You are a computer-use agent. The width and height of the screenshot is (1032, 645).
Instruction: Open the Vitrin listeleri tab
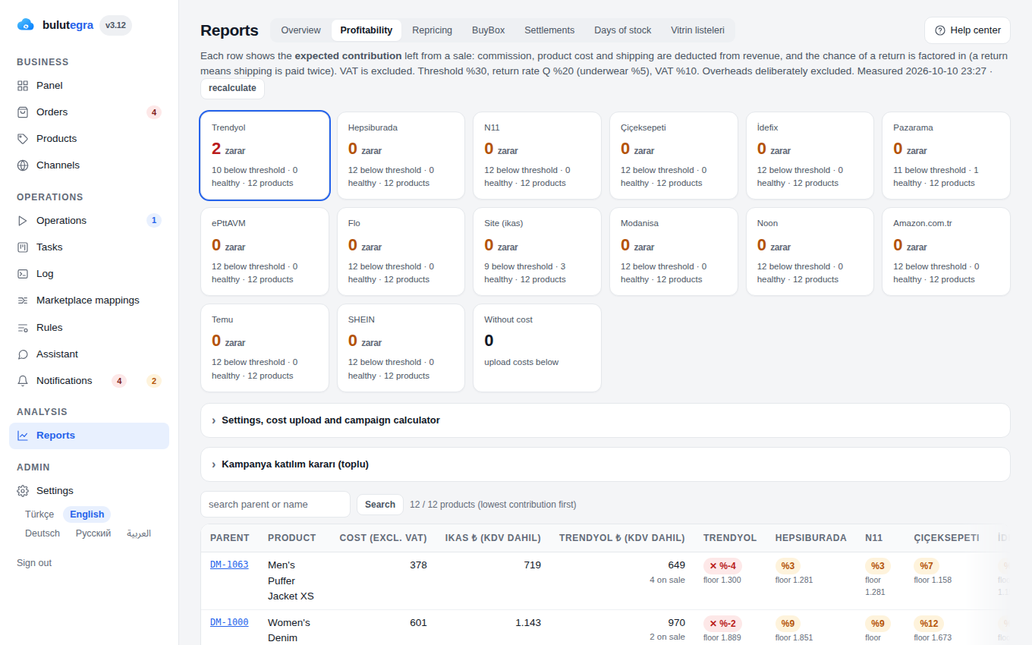pos(697,30)
